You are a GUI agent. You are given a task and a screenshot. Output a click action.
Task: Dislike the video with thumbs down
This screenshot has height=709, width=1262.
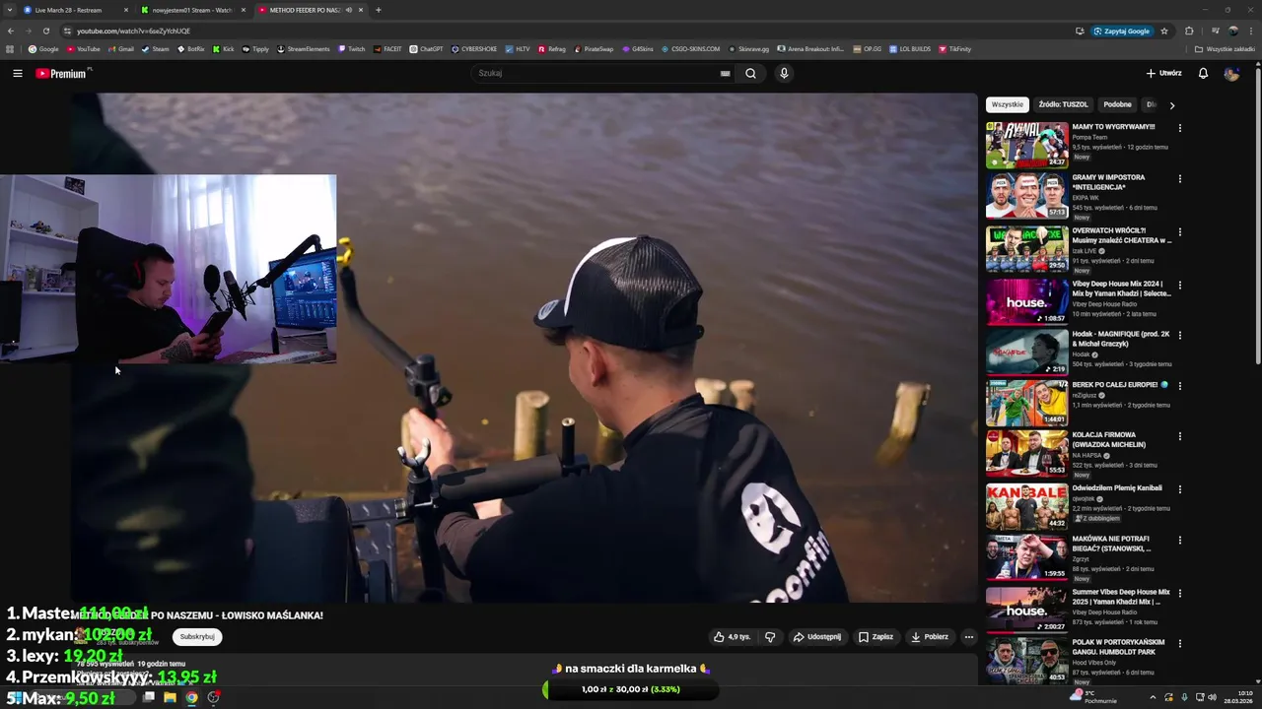[770, 637]
